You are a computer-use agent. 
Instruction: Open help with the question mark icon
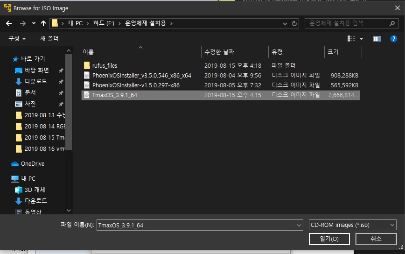pos(393,39)
